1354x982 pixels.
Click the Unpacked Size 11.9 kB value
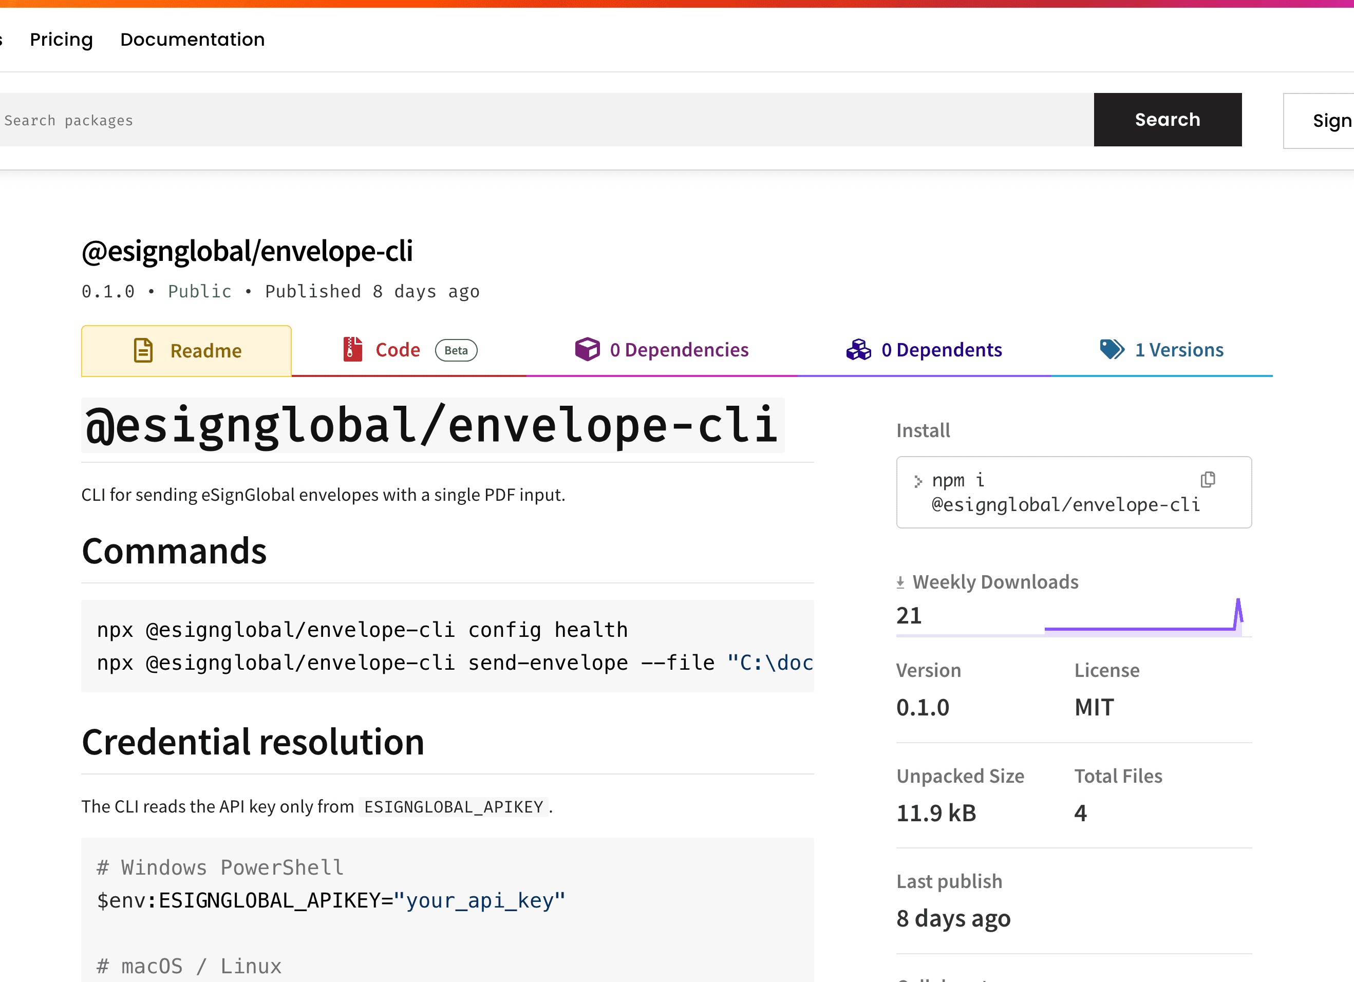[936, 813]
